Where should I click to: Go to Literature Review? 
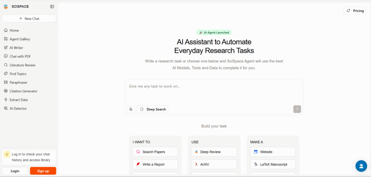[22, 65]
